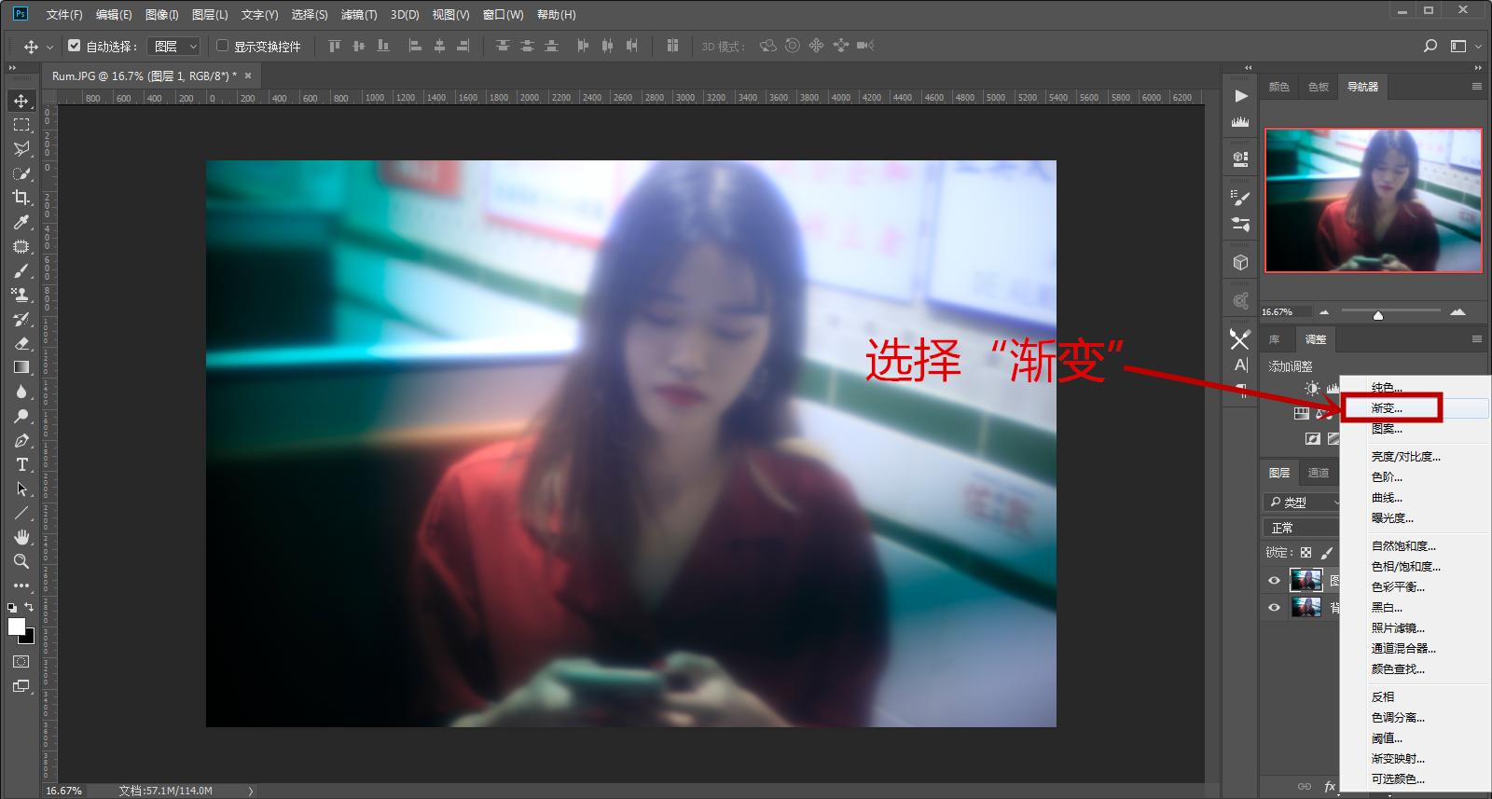Open the Brush Settings panel icon

click(x=1240, y=199)
